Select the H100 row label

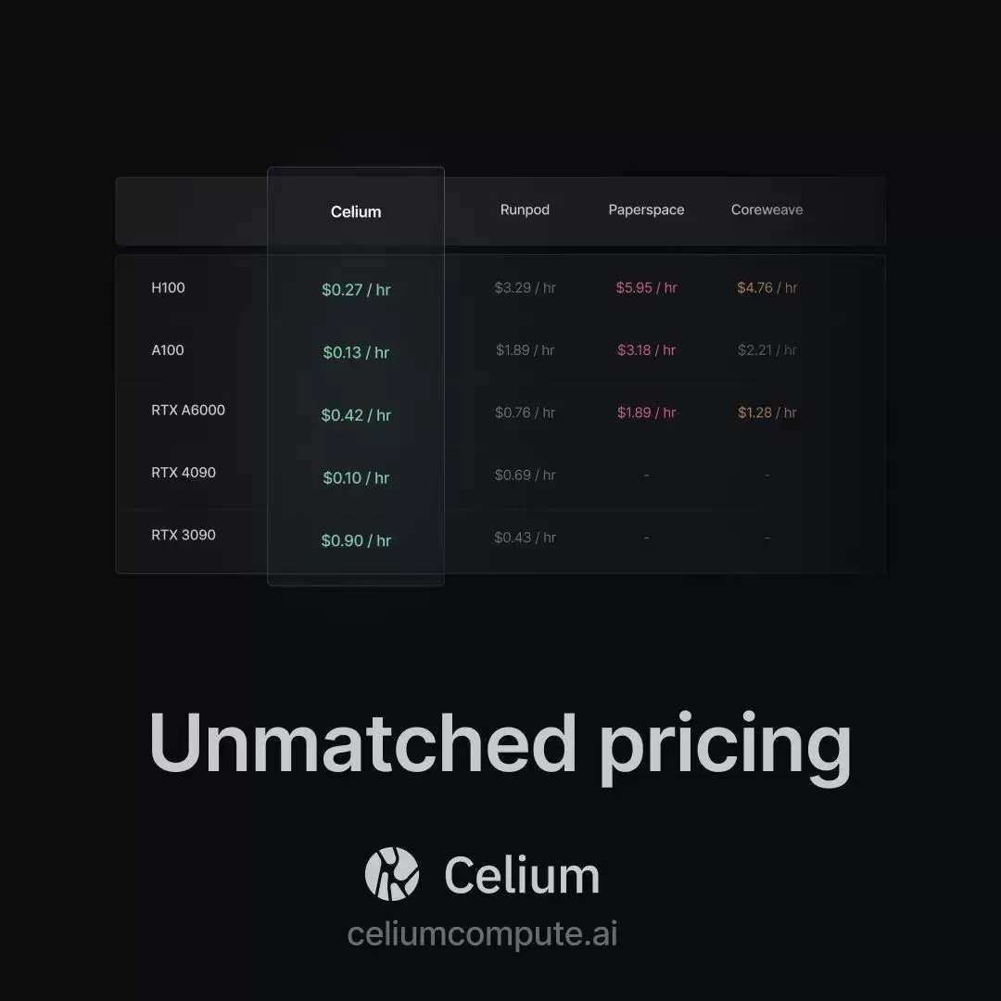pos(168,288)
